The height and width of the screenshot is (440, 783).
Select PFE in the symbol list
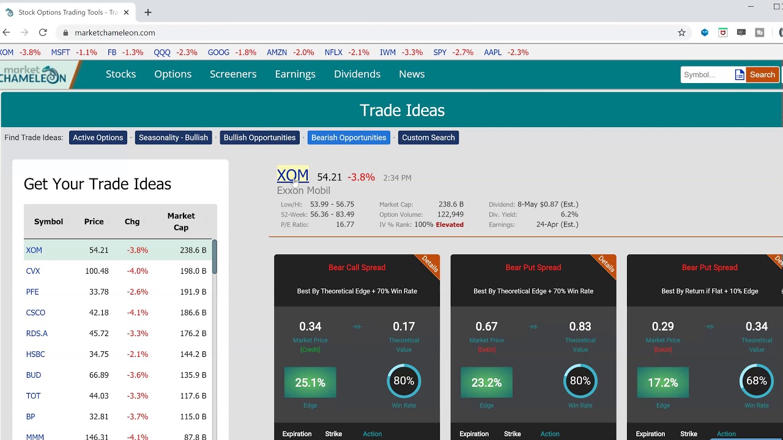pyautogui.click(x=32, y=291)
